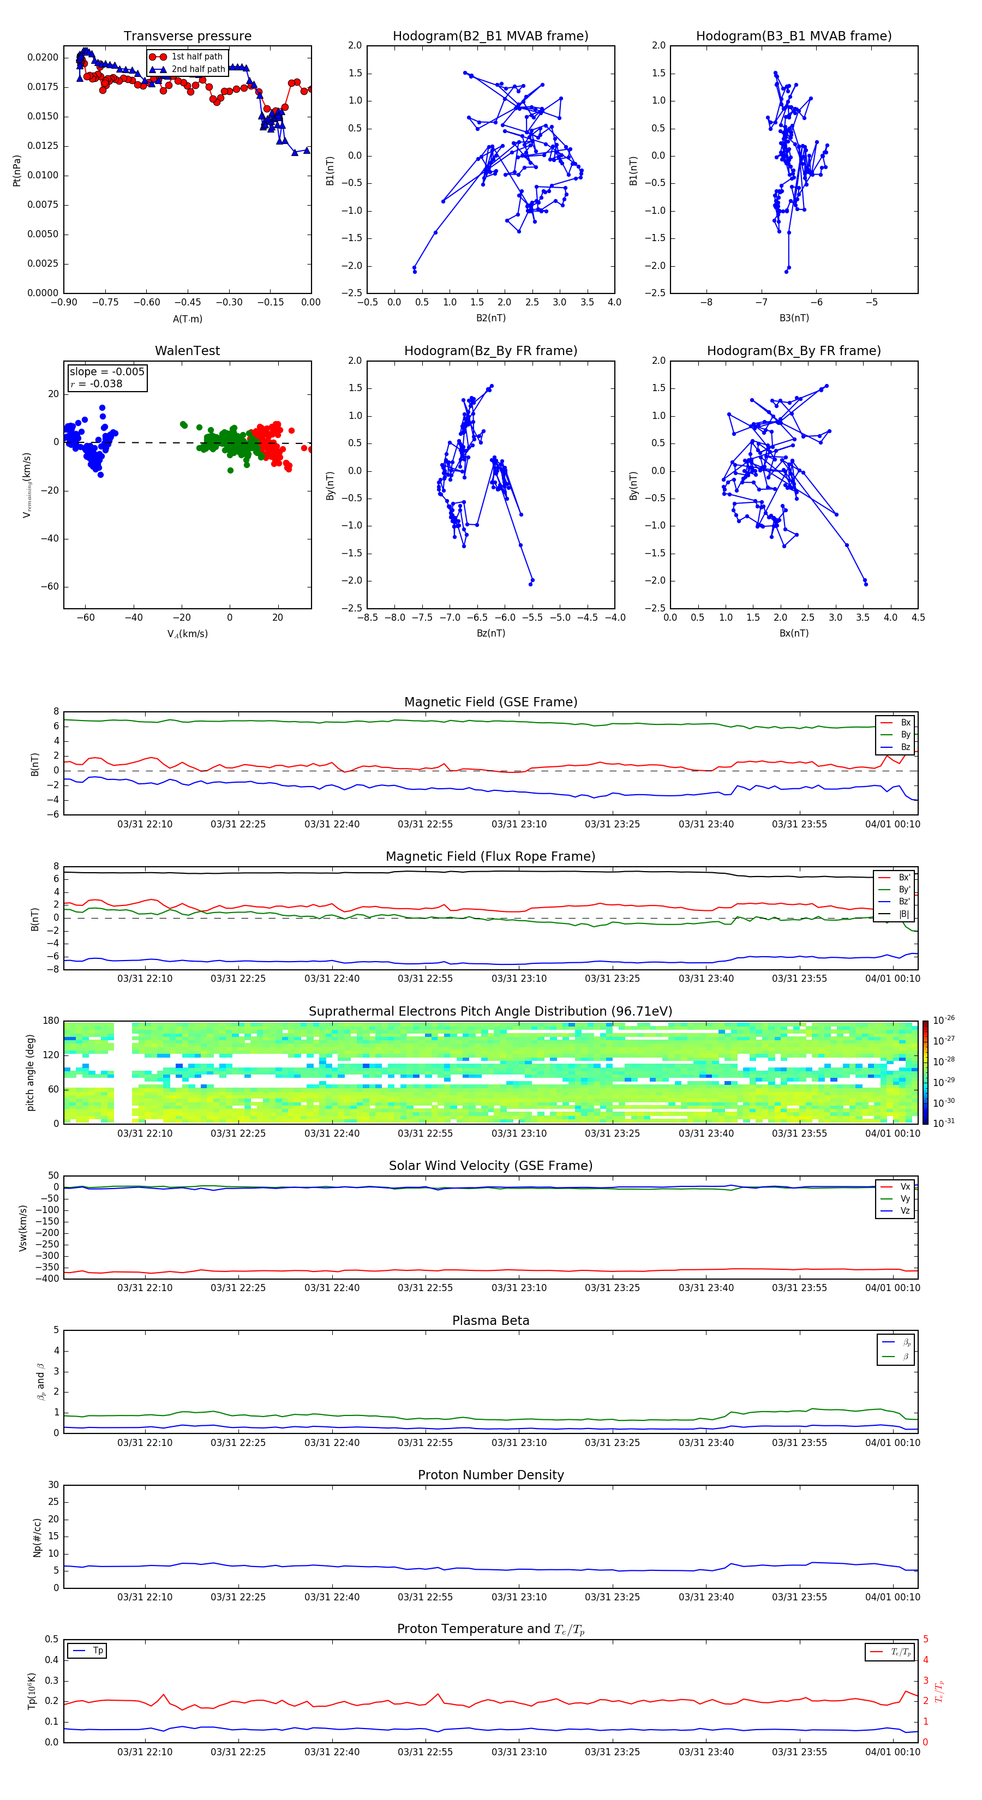
Task: Click the "r = -0.038" annotation
Action: (97, 383)
